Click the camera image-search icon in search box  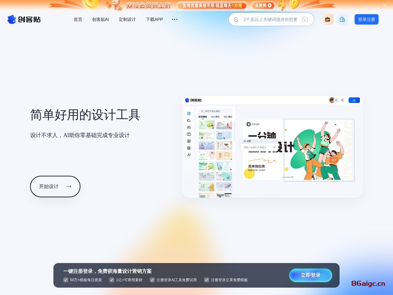pyautogui.click(x=305, y=19)
